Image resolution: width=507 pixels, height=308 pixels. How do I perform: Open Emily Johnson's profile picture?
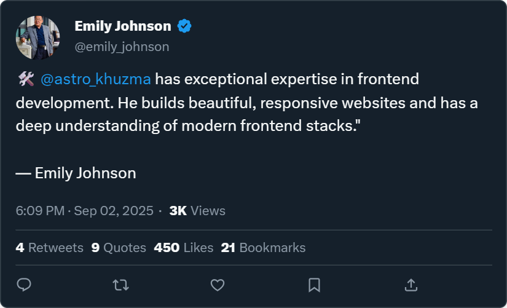(37, 38)
